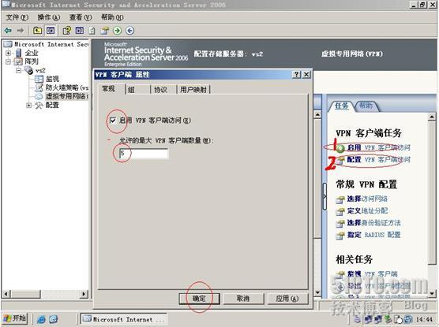Click the maximum VPN clients number field
Image resolution: width=439 pixels, height=327 pixels.
(144, 154)
